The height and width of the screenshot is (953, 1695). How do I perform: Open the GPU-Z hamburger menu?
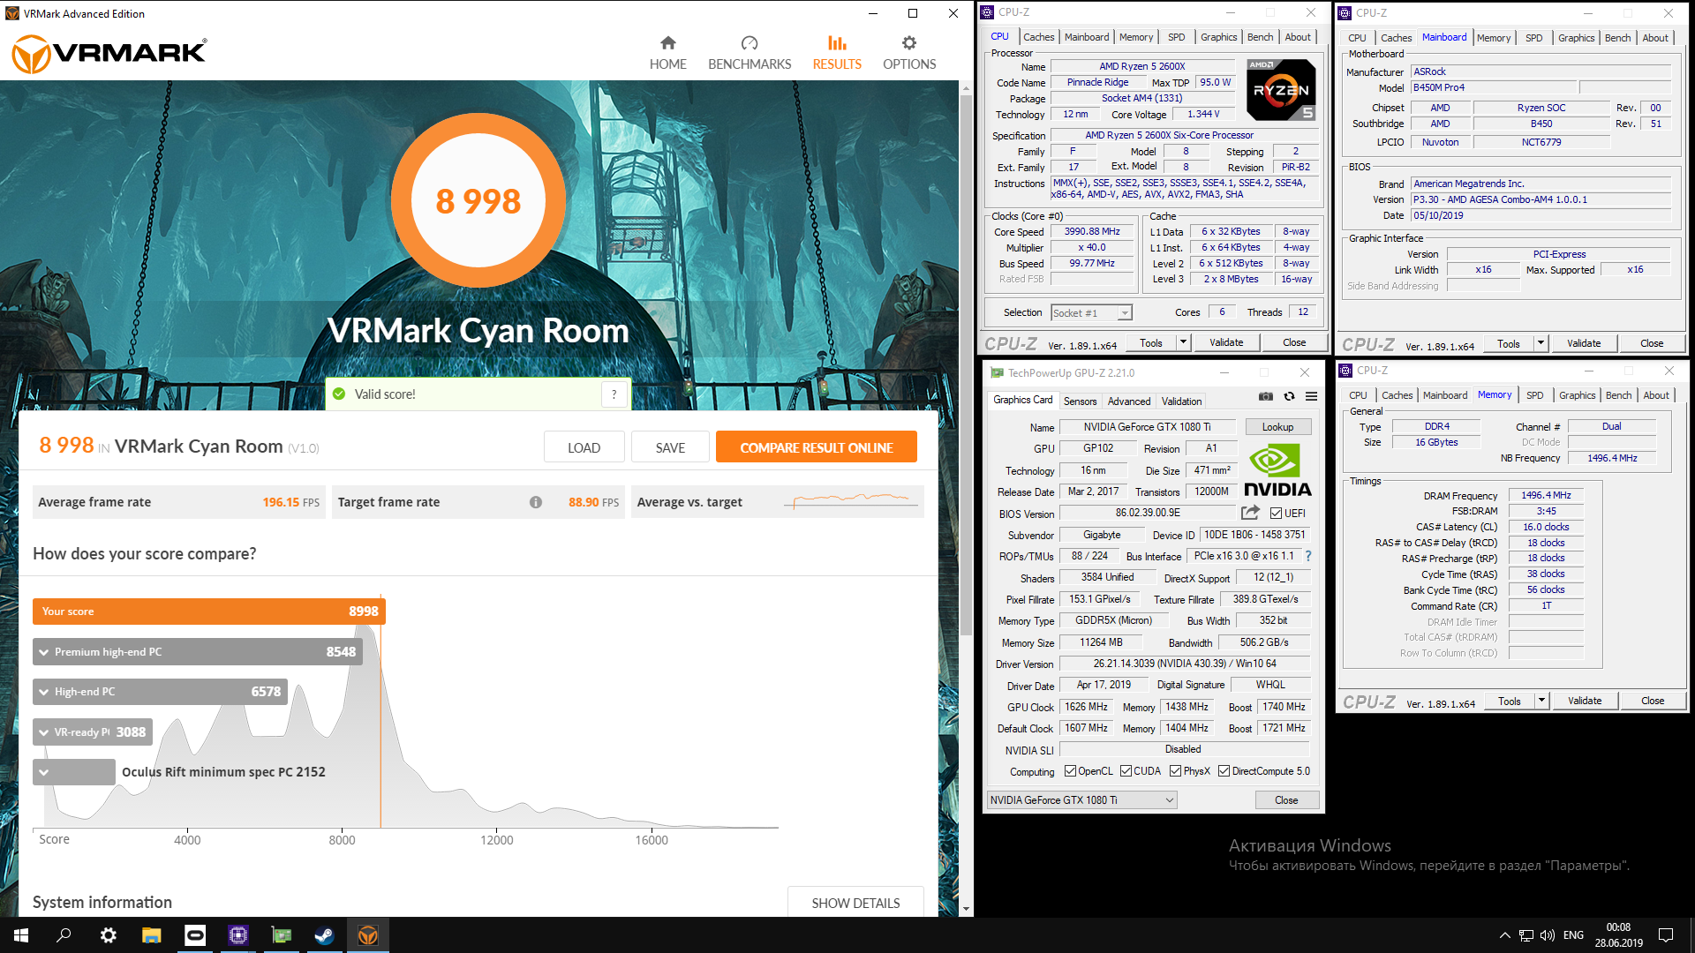pyautogui.click(x=1312, y=397)
